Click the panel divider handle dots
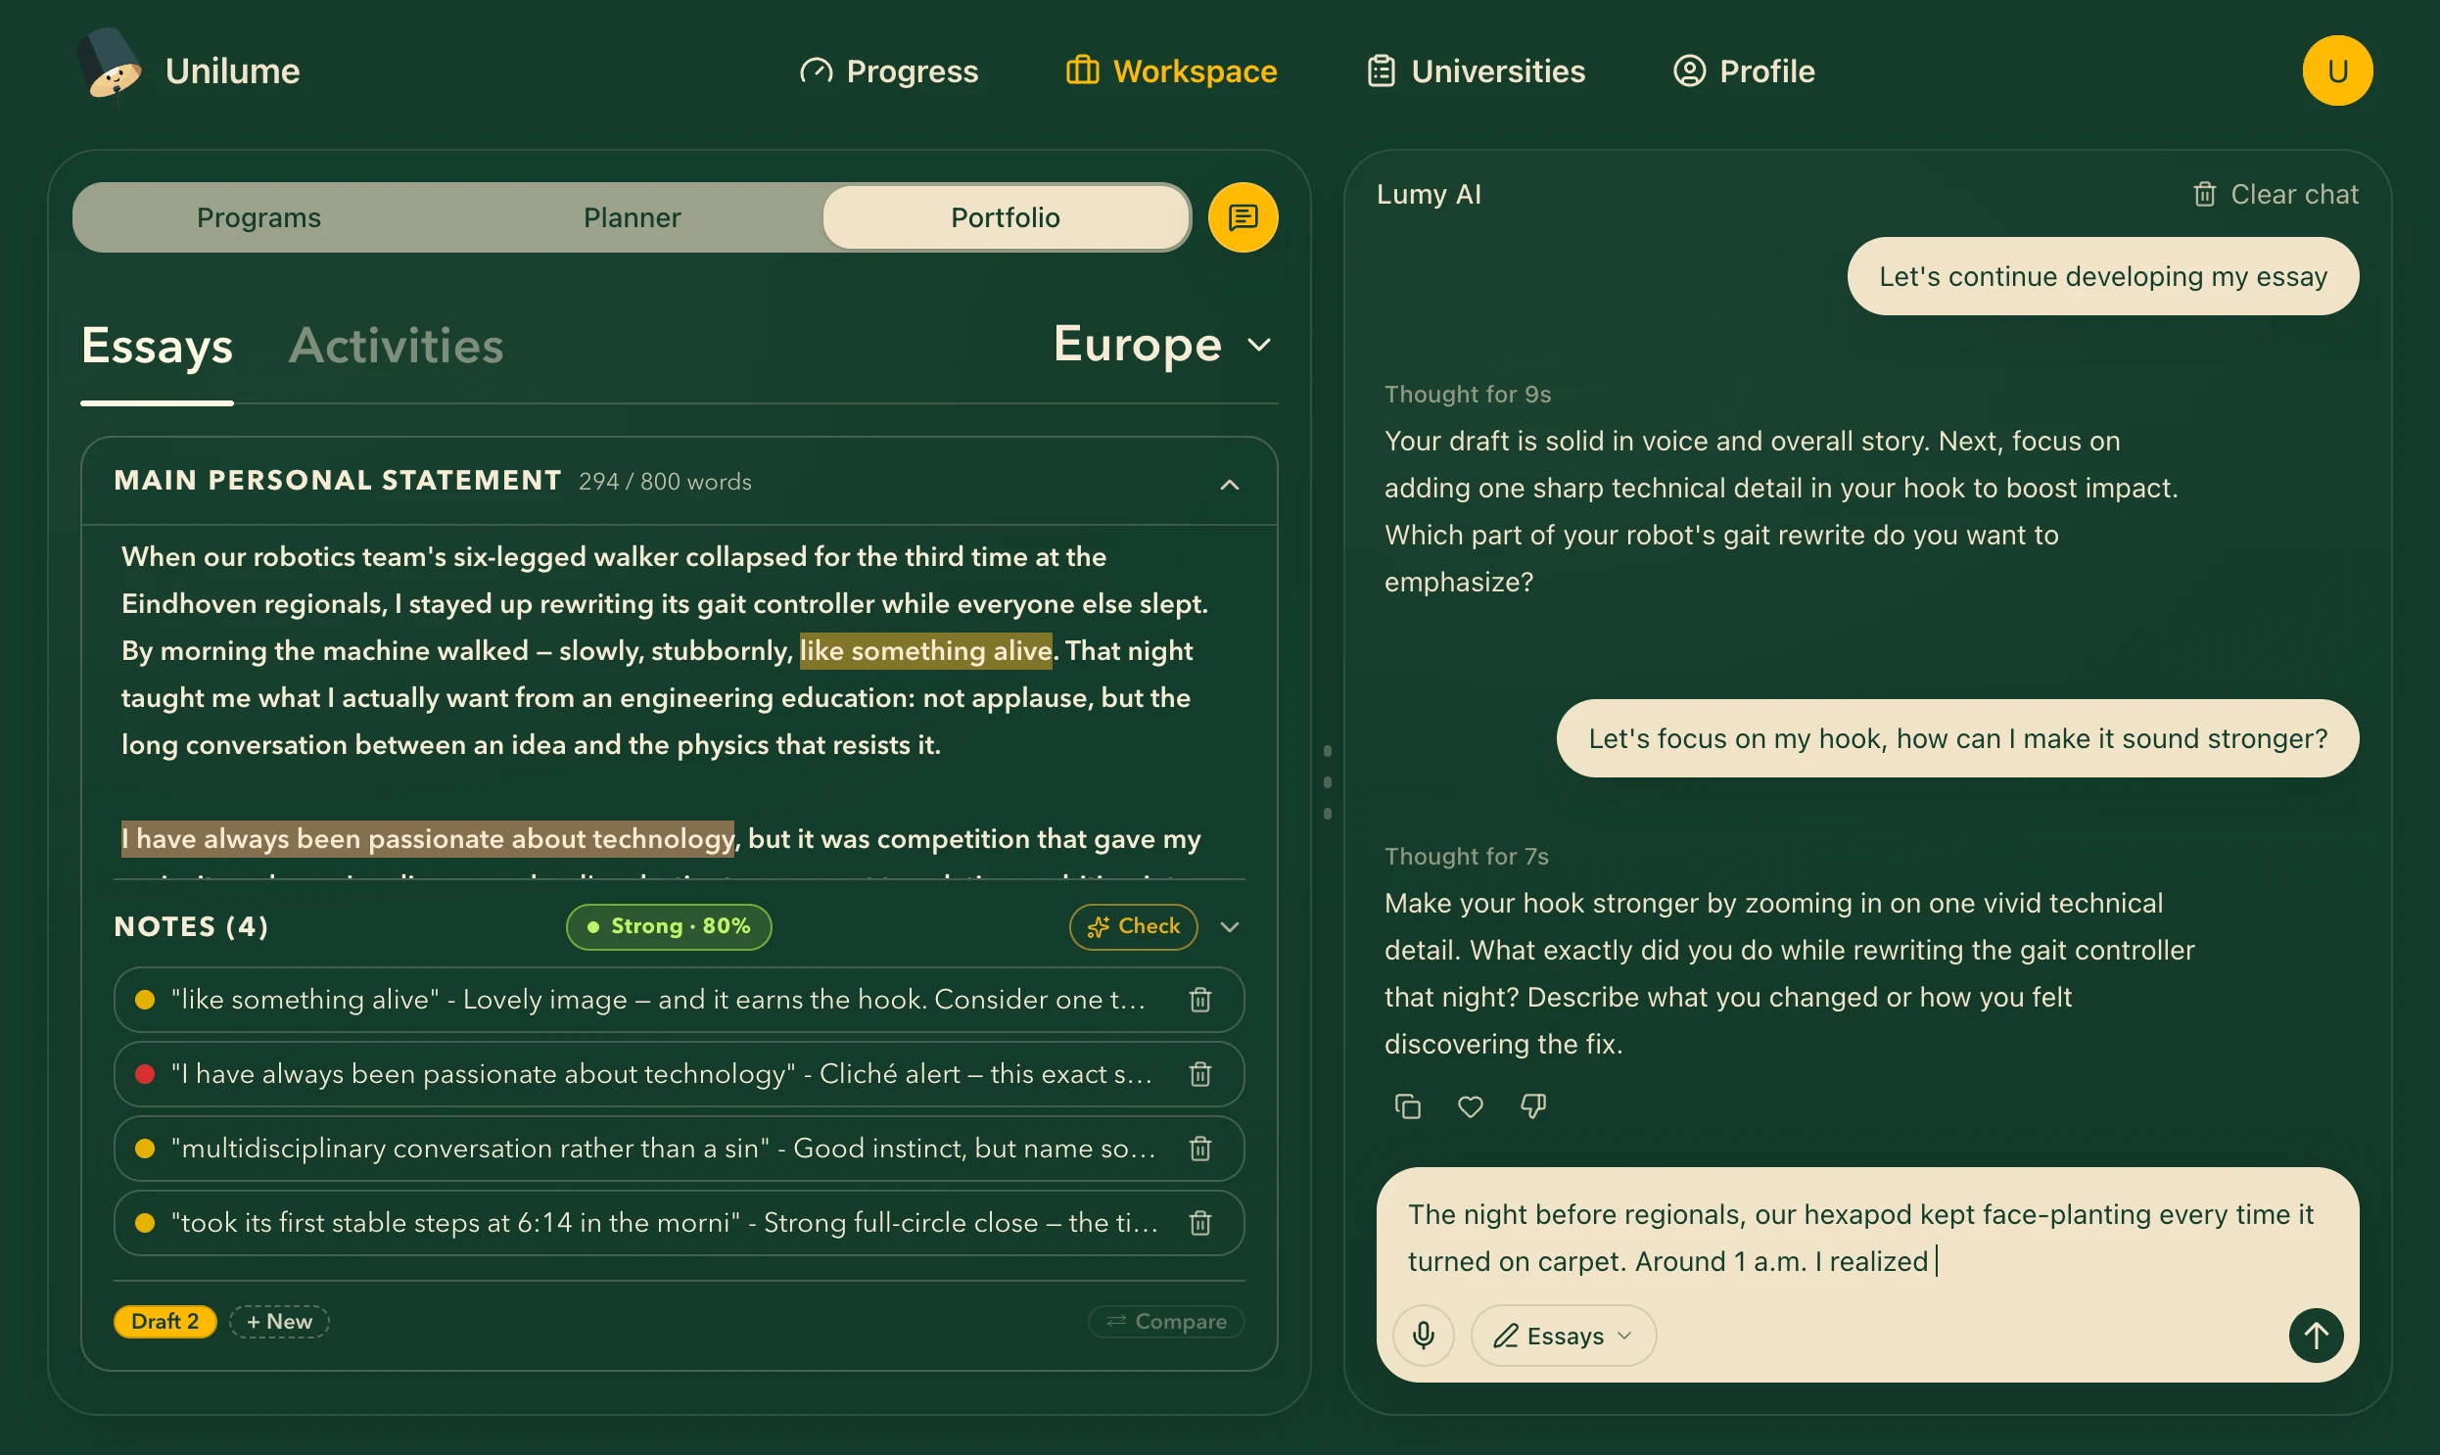The width and height of the screenshot is (2440, 1455). tap(1328, 781)
